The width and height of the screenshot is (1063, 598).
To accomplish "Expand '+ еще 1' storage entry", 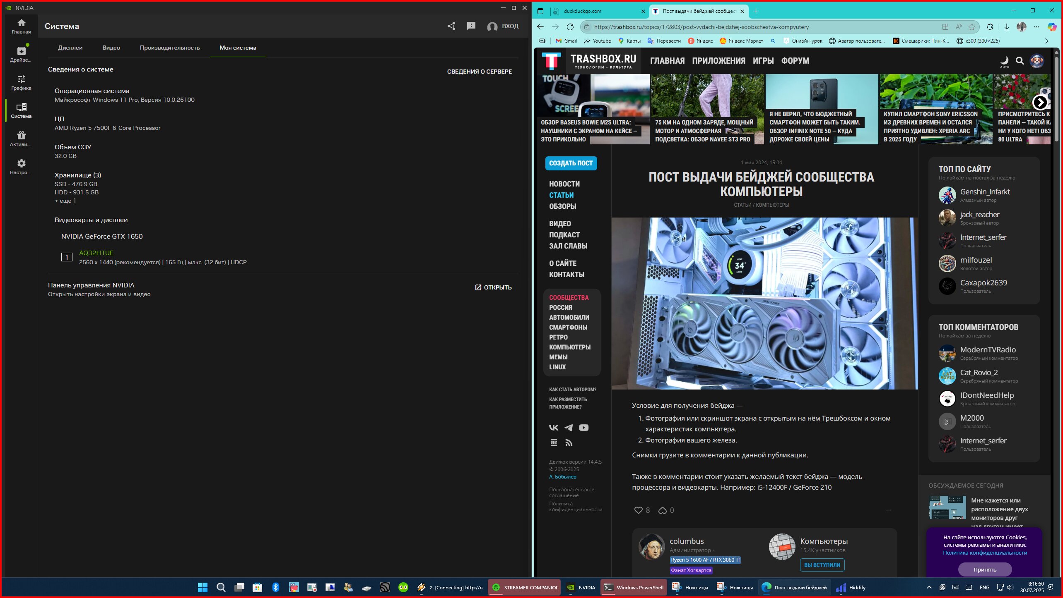I will [65, 201].
